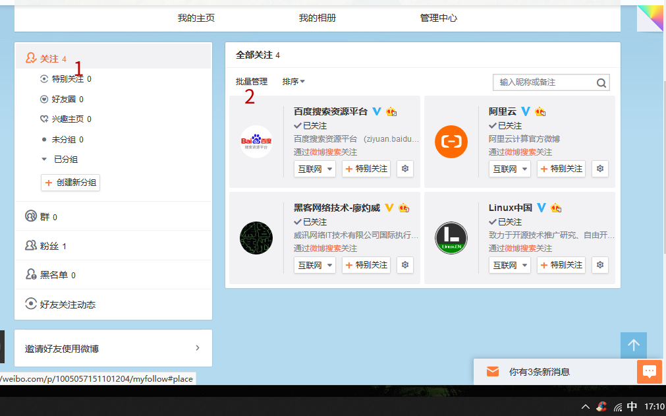Click 创建新分组 button
The height and width of the screenshot is (416, 666).
70,183
